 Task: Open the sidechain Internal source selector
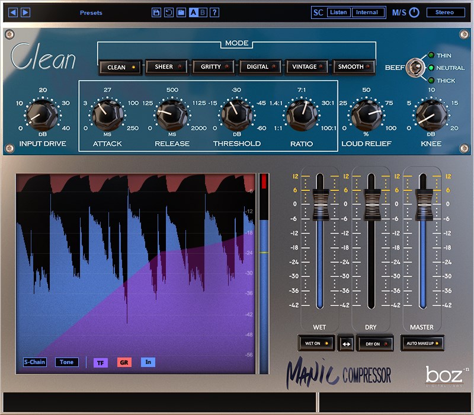pos(368,12)
